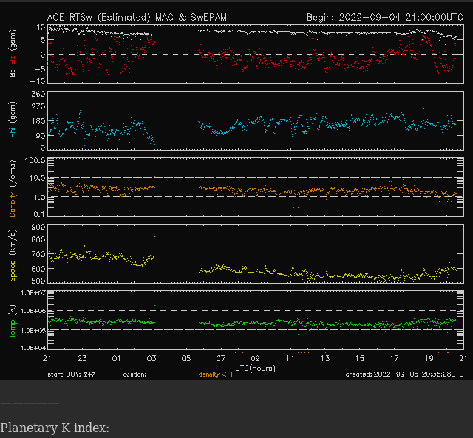Click the '-10' tick on Bz axis
Viewport: 473px width, 438px height.
tap(38, 81)
